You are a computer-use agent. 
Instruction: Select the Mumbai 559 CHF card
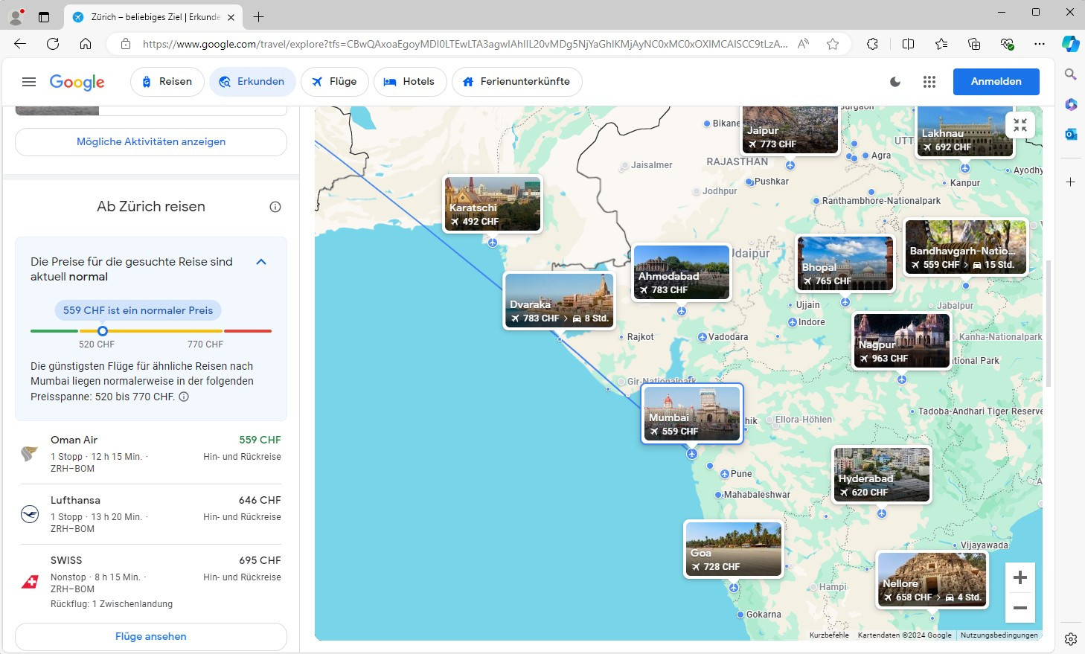tap(692, 413)
